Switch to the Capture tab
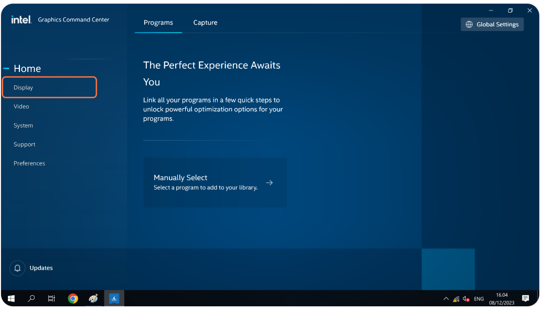 205,23
